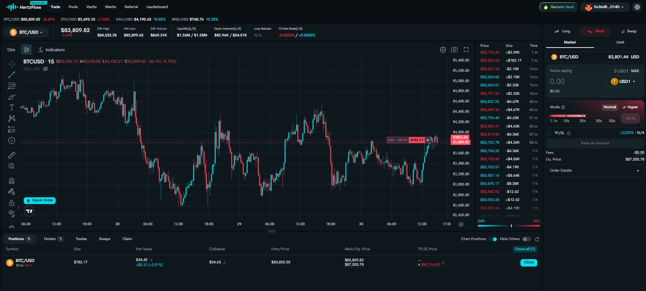
Task: Open the Leaderboard page
Action: point(157,7)
